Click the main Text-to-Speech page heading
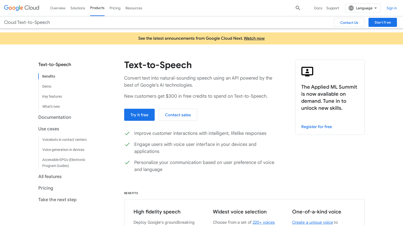403x226 pixels. click(x=158, y=65)
